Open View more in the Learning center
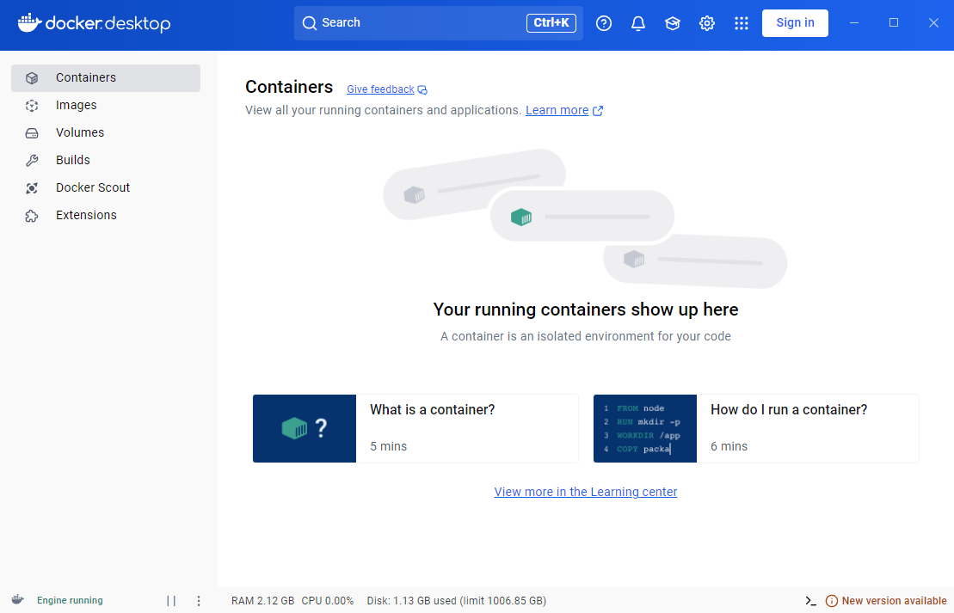This screenshot has height=613, width=954. point(585,492)
